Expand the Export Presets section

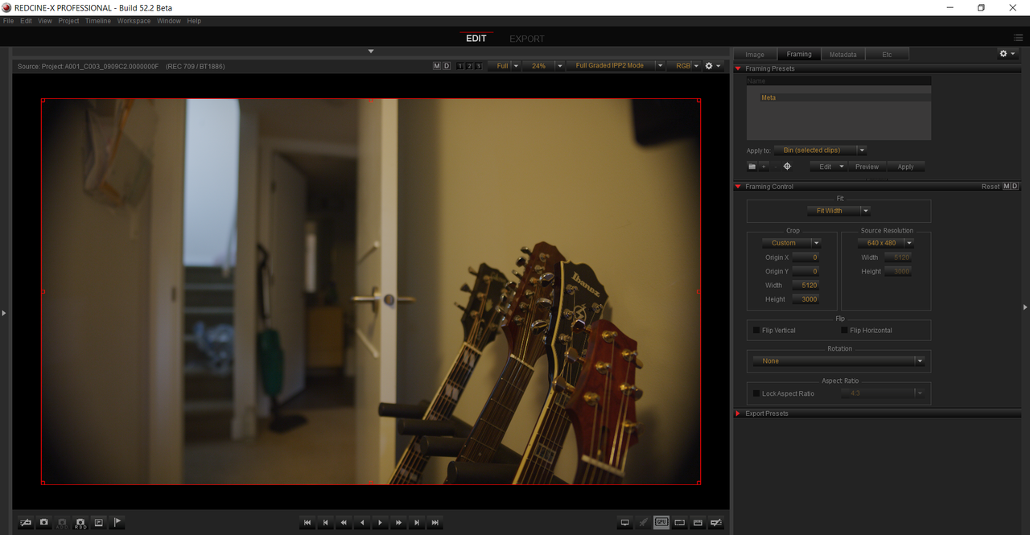click(x=739, y=414)
